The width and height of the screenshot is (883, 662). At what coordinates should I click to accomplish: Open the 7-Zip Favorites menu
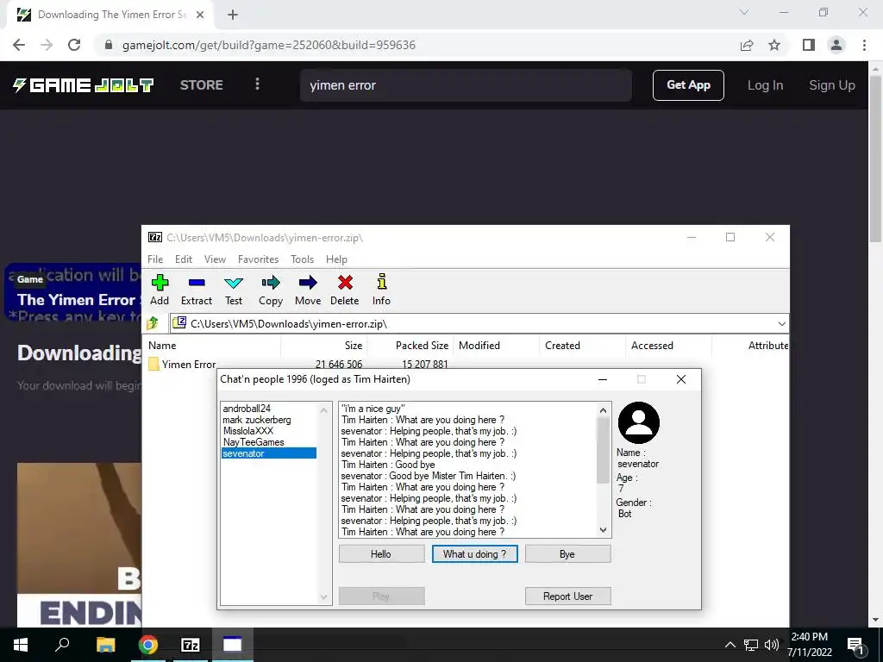point(258,259)
